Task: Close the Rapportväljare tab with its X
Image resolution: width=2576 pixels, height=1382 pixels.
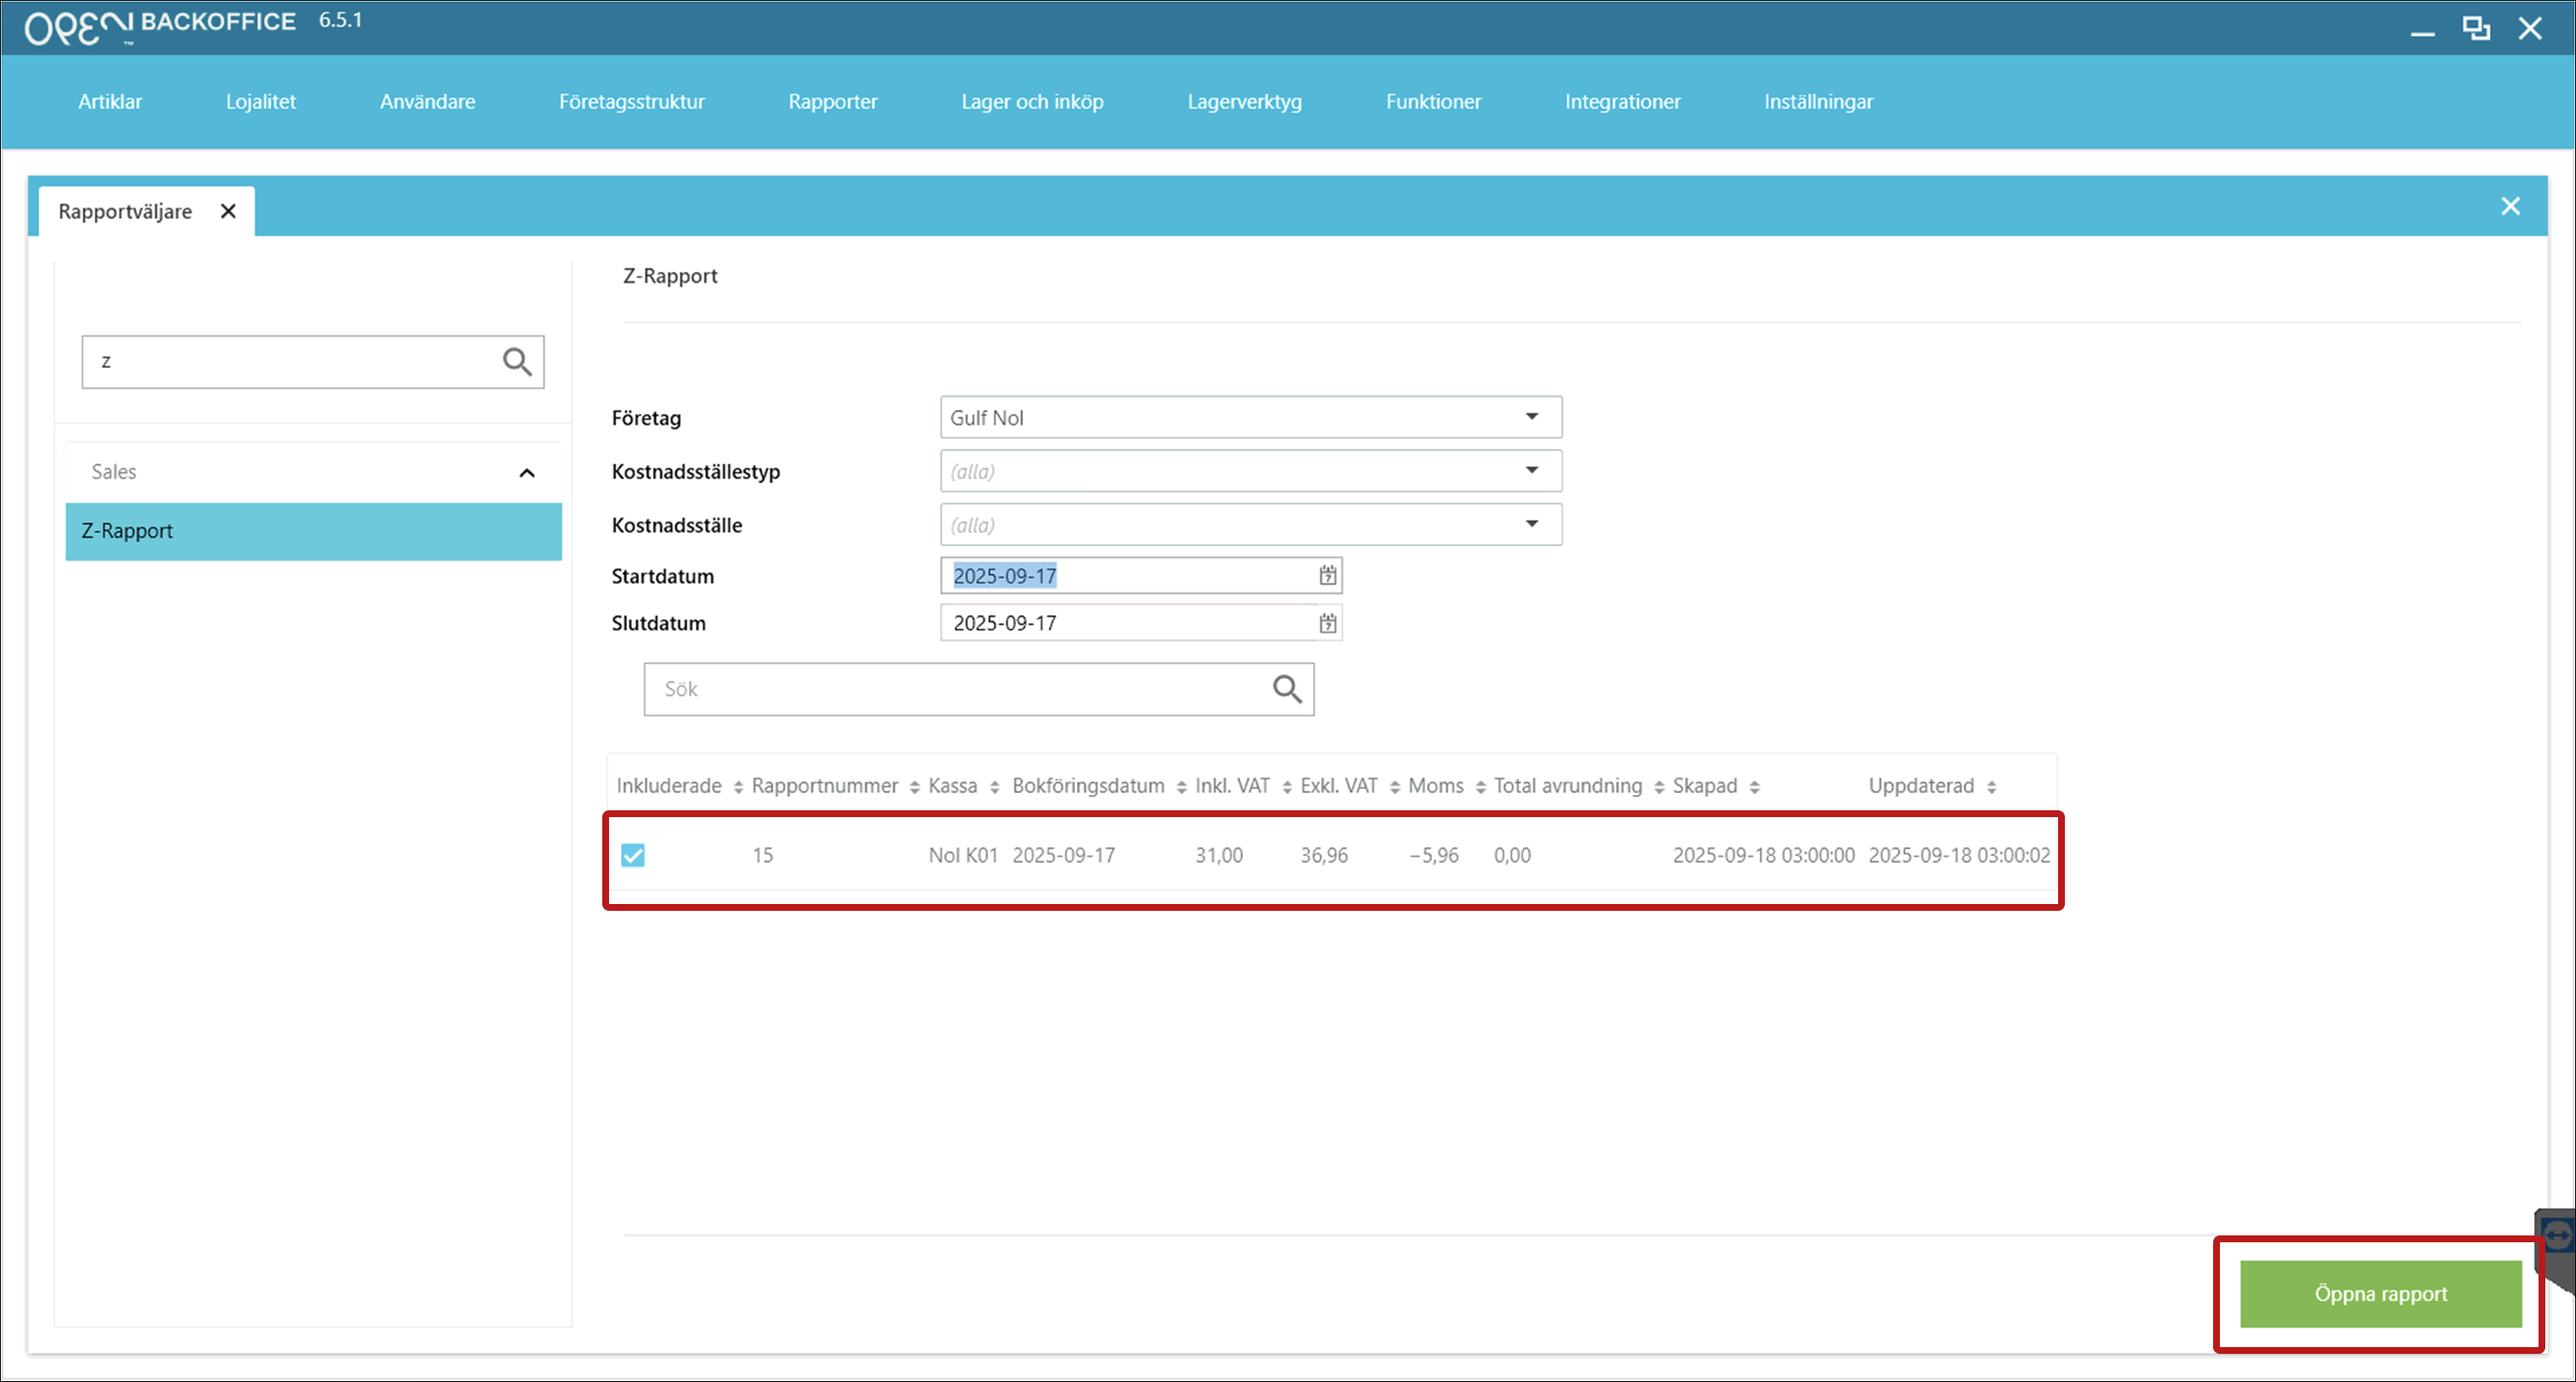Action: [228, 211]
